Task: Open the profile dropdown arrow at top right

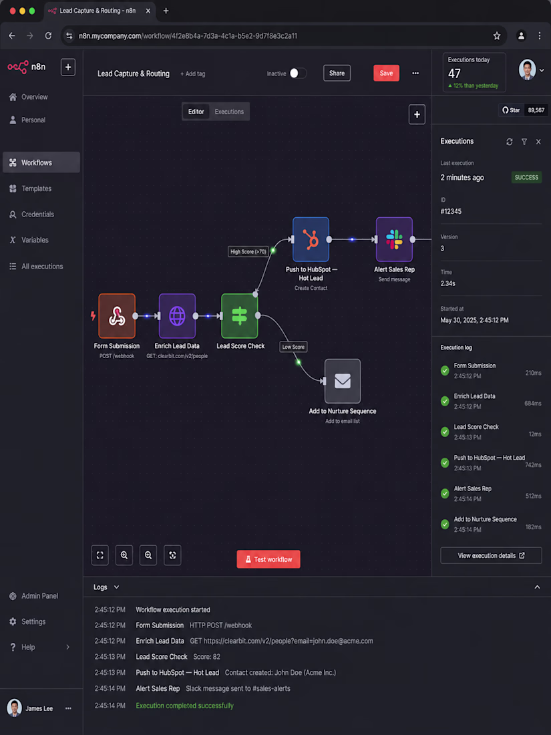Action: (542, 70)
